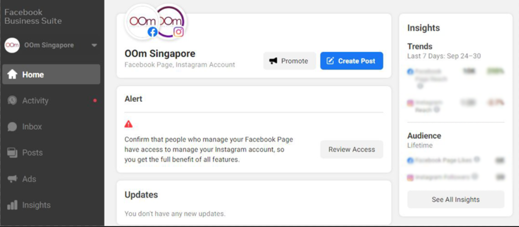Click the red notification dot next to Activity

(x=95, y=101)
